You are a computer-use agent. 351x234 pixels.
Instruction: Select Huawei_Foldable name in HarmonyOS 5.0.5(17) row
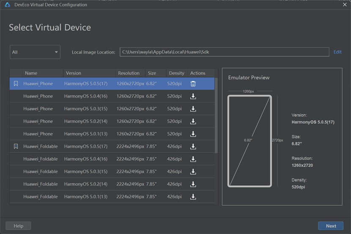[41, 146]
